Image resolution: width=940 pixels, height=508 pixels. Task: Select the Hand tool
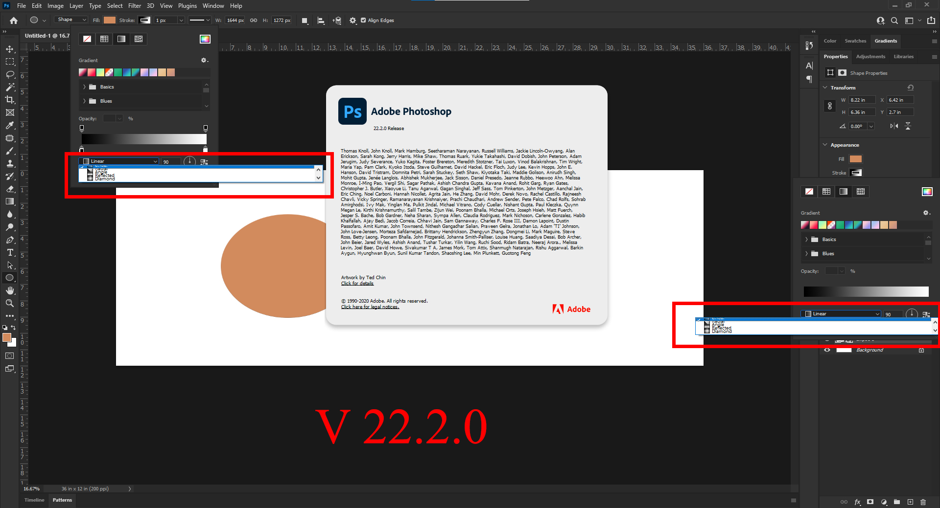(x=9, y=290)
